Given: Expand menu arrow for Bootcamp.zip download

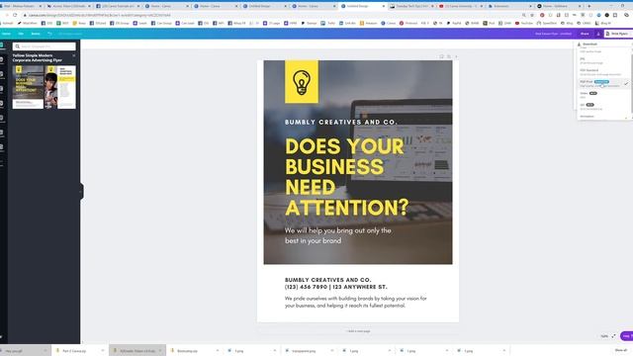Looking at the screenshot, I should (x=218, y=351).
